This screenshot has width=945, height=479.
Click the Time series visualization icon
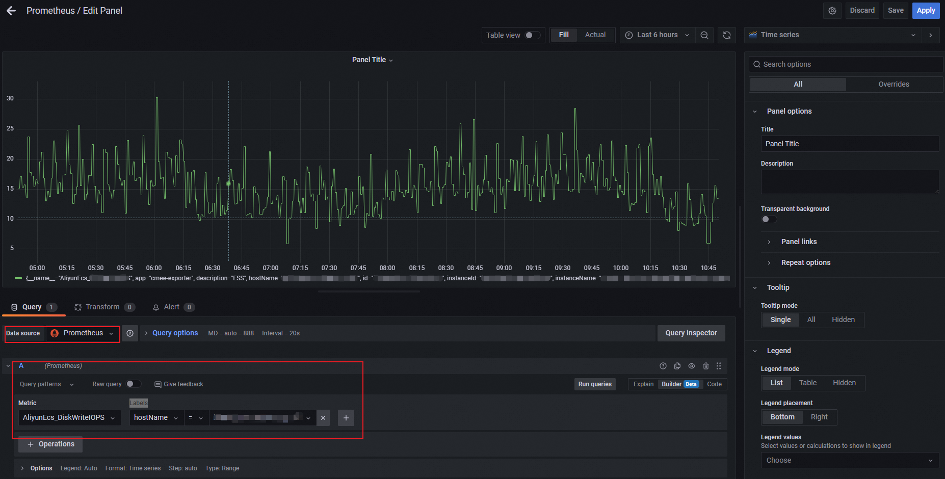753,35
